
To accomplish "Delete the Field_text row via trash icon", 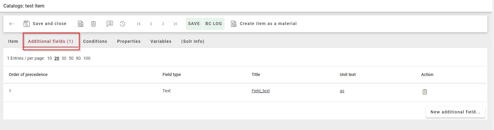I will [425, 92].
